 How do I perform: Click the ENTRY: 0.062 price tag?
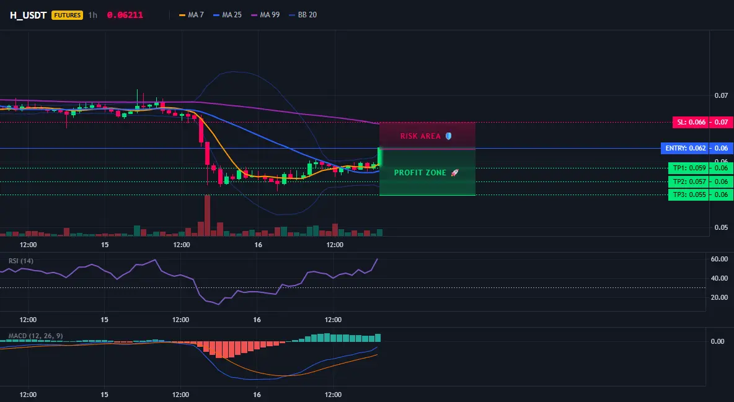point(685,149)
